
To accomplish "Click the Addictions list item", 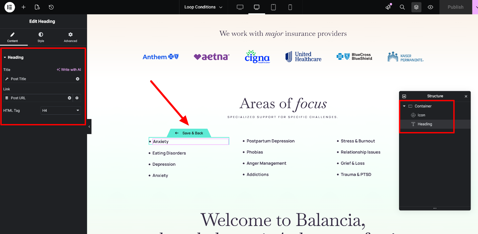I will (x=258, y=174).
